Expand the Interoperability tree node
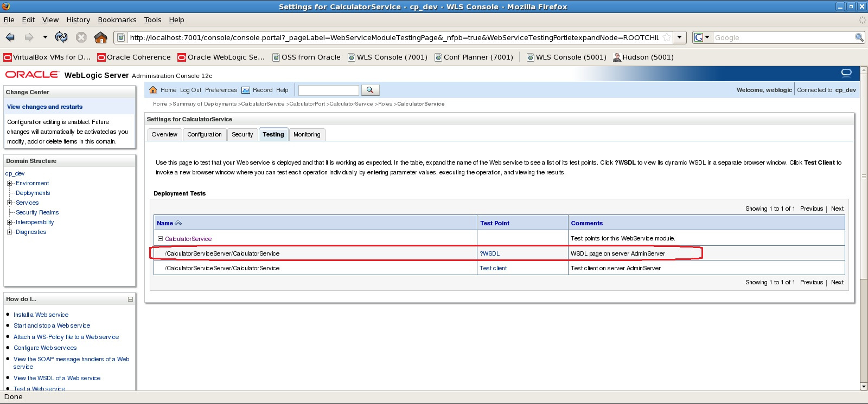 tap(9, 222)
